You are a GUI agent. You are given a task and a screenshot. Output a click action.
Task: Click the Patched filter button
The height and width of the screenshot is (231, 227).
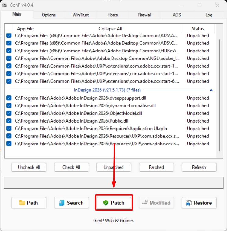click(x=156, y=167)
